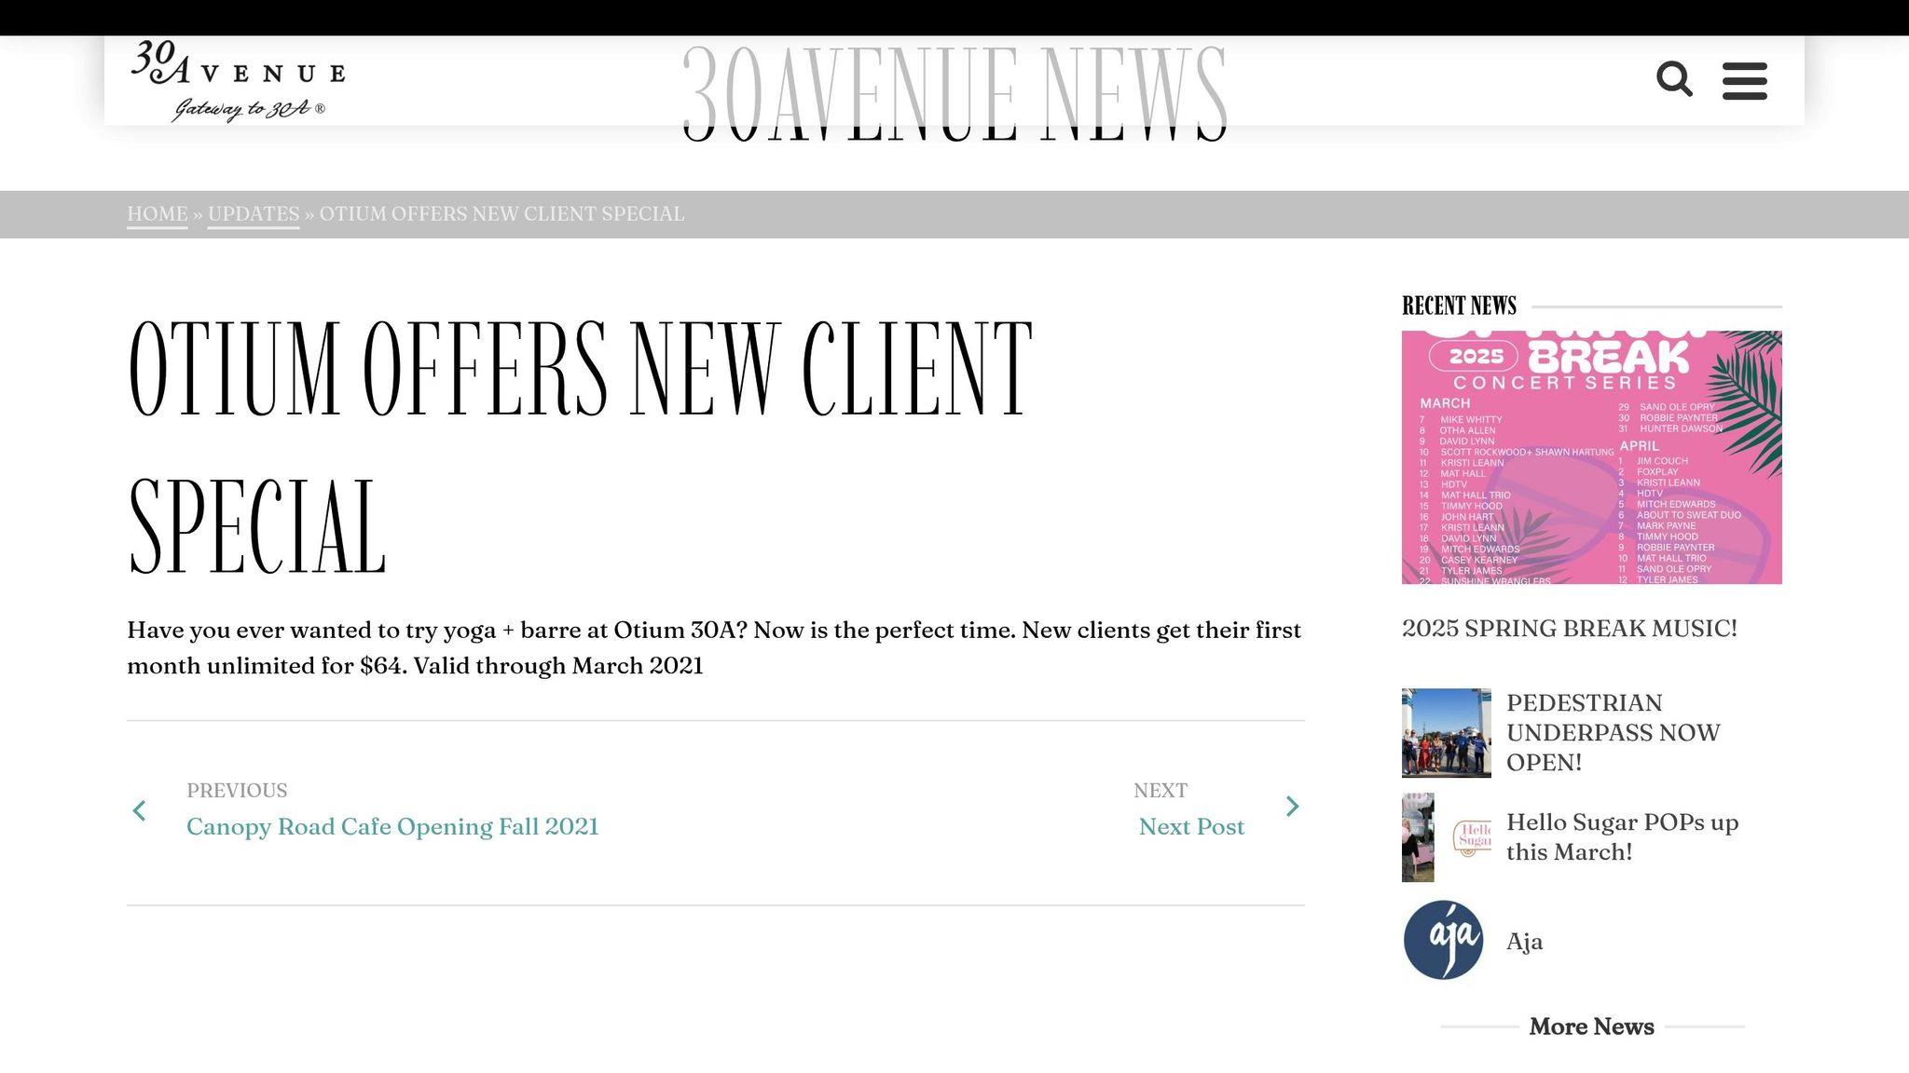The width and height of the screenshot is (1909, 1073).
Task: Open the hamburger menu icon
Action: click(1744, 81)
